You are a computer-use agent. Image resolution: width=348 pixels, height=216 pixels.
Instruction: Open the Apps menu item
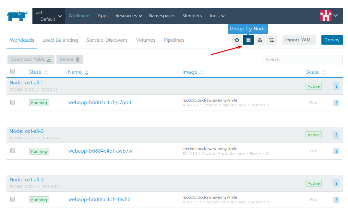[103, 16]
